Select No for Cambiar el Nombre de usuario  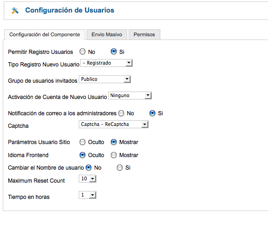pos(89,168)
